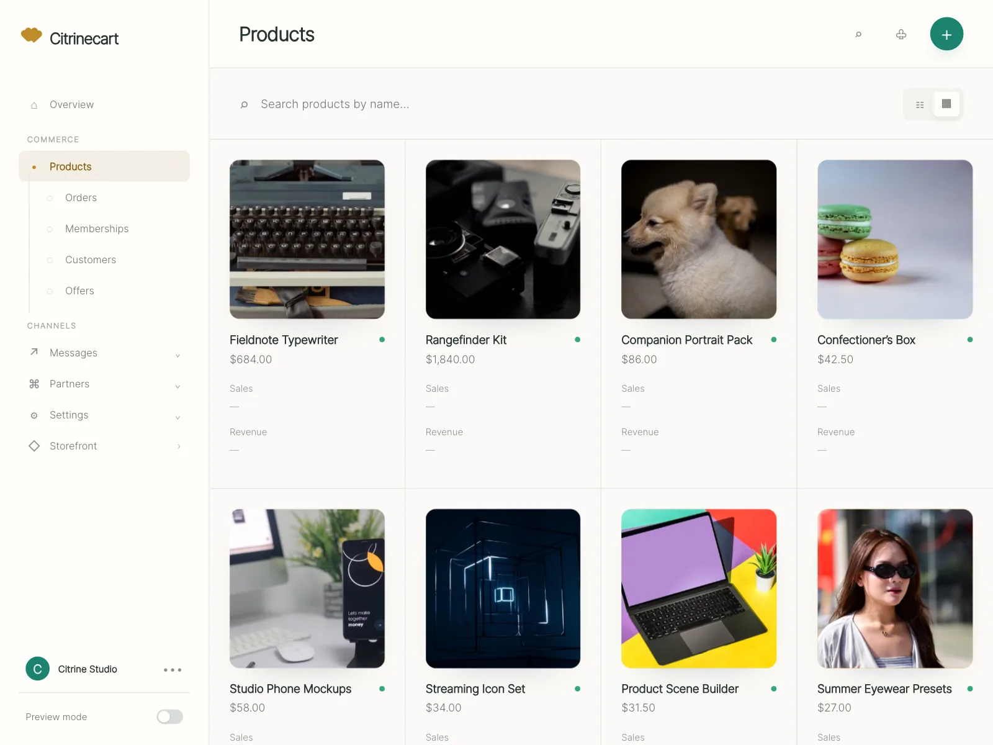The image size is (993, 745).
Task: Click green status dot on Rangefinder Kit
Action: pos(578,340)
